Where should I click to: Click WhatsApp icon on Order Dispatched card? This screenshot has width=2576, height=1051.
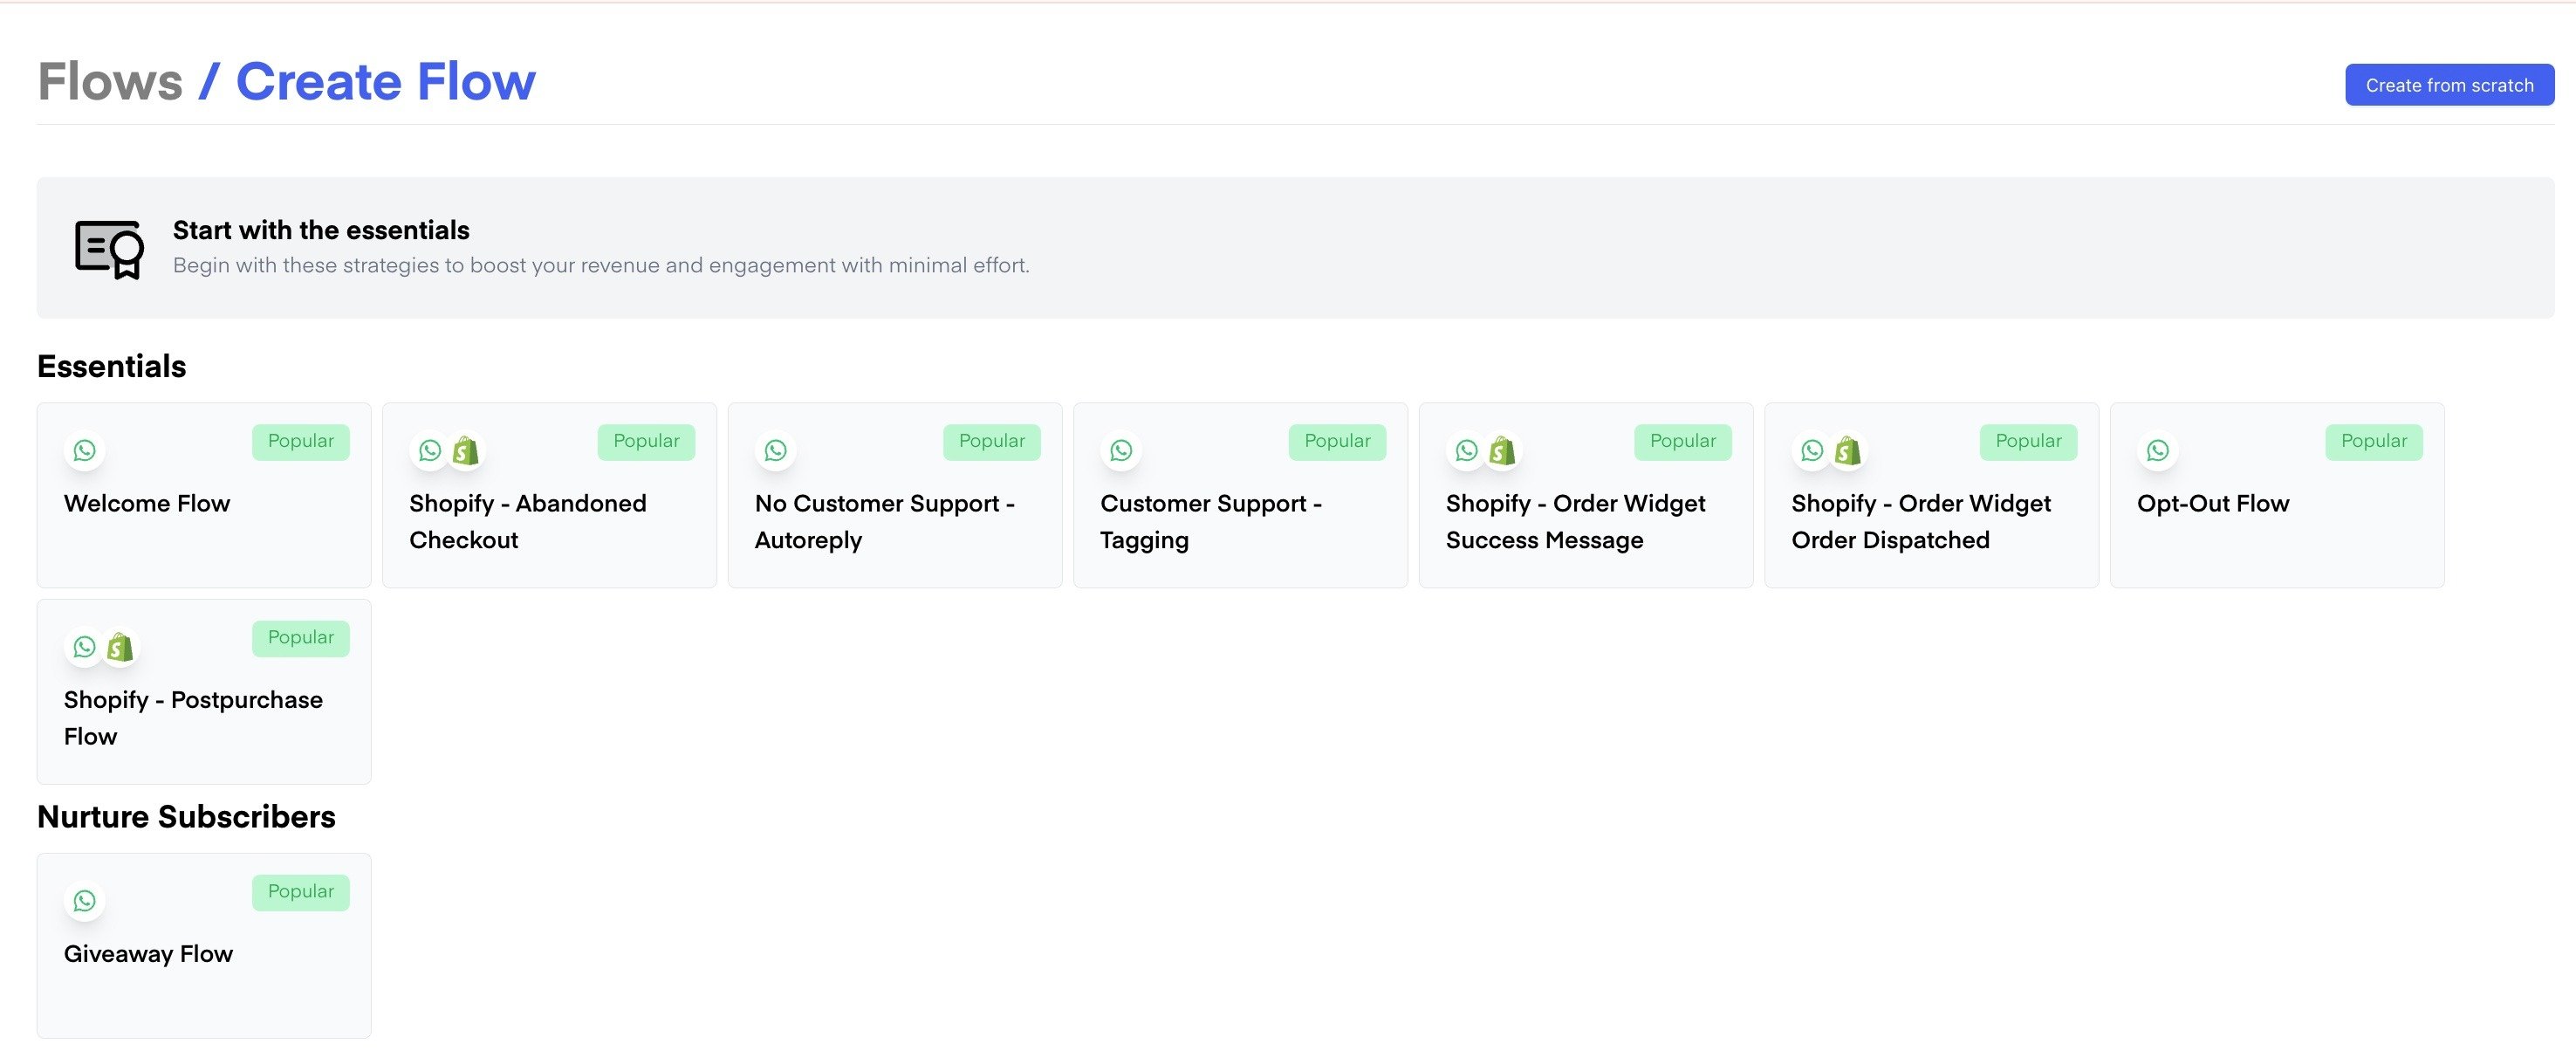click(1812, 451)
